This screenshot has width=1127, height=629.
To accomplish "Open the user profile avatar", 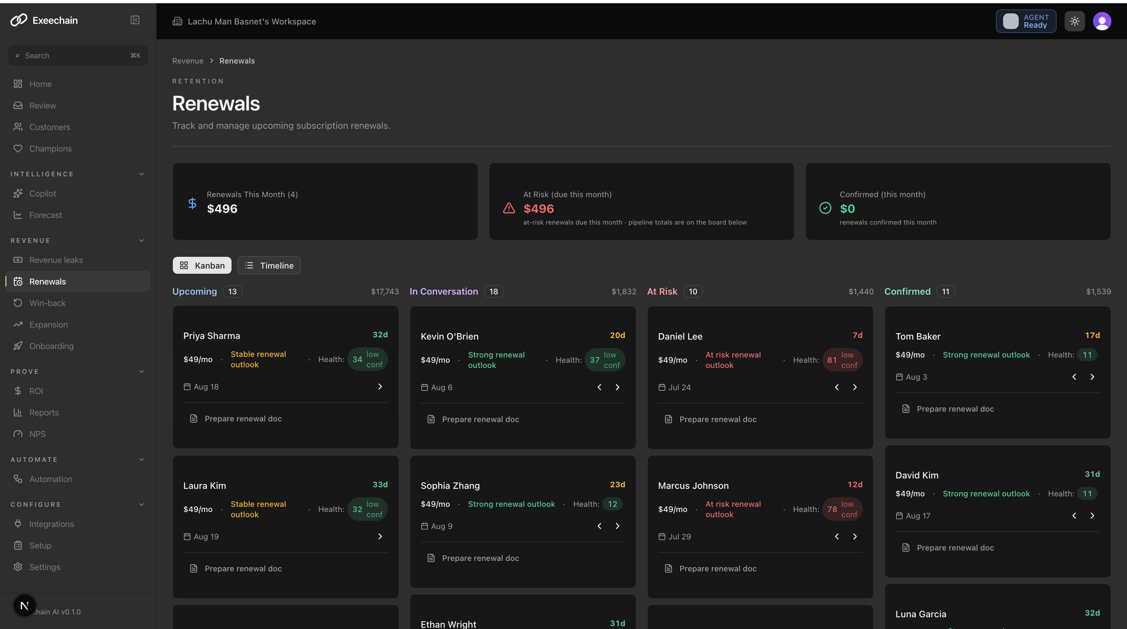I will (1102, 21).
